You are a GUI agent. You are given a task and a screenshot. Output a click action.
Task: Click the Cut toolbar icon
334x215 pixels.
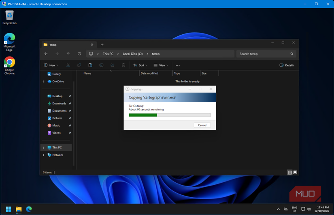click(68, 65)
